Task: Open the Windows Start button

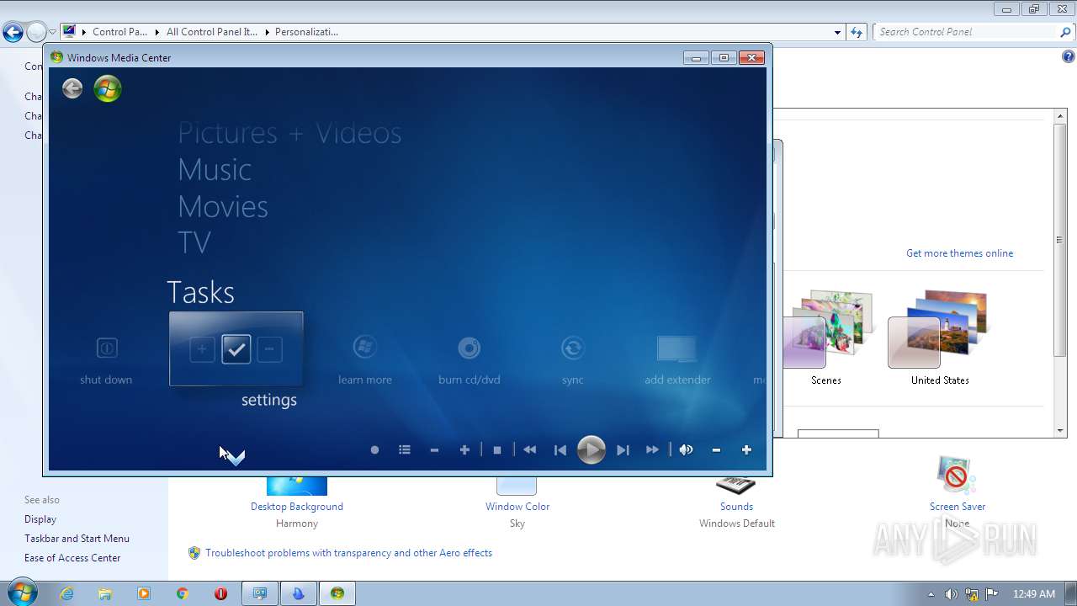Action: click(22, 593)
